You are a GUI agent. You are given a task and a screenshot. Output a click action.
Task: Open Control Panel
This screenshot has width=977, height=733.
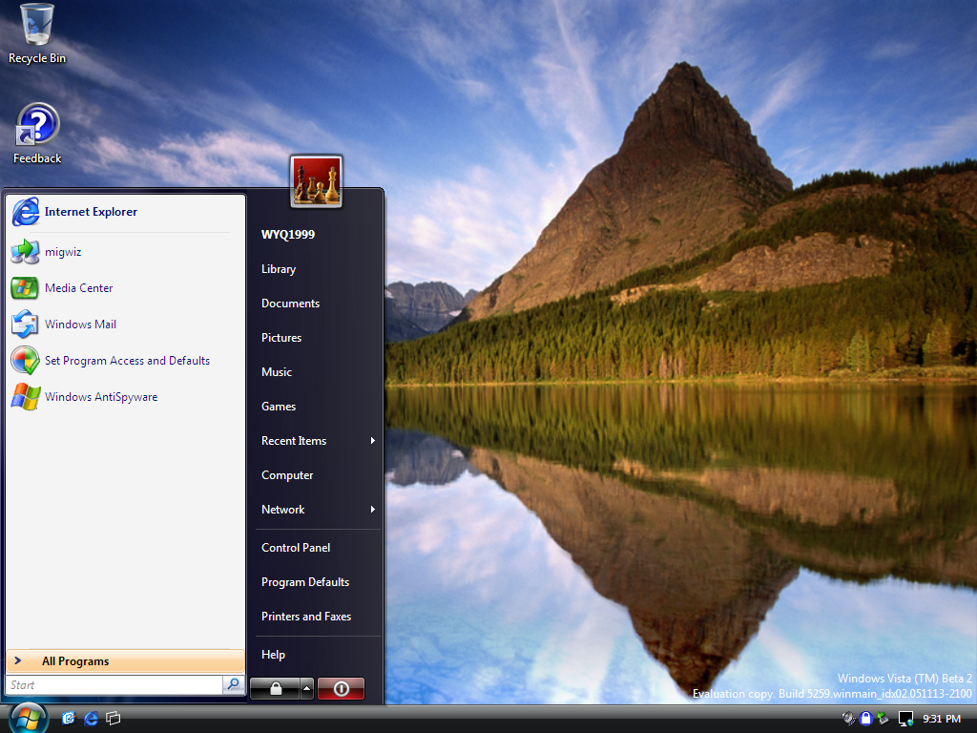tap(296, 548)
